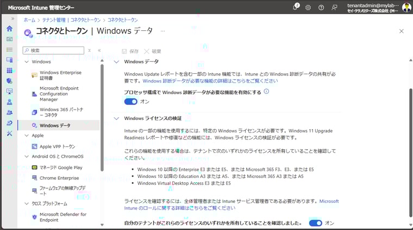The image size is (413, 230).
Task: Click the 破棄 discard button
Action: tap(153, 51)
